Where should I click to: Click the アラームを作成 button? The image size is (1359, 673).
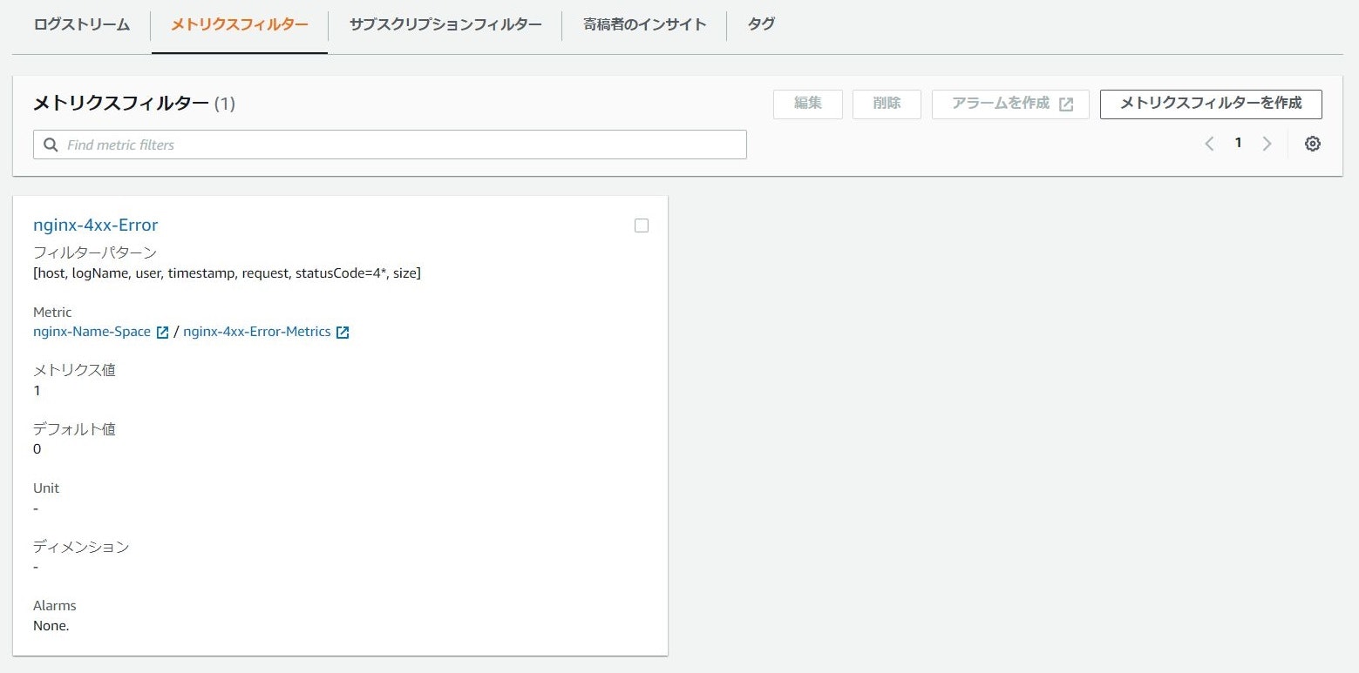pos(1010,104)
